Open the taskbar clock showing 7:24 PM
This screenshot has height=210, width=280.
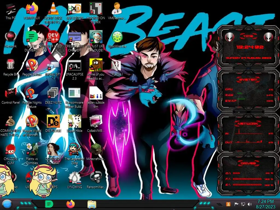coord(265,204)
